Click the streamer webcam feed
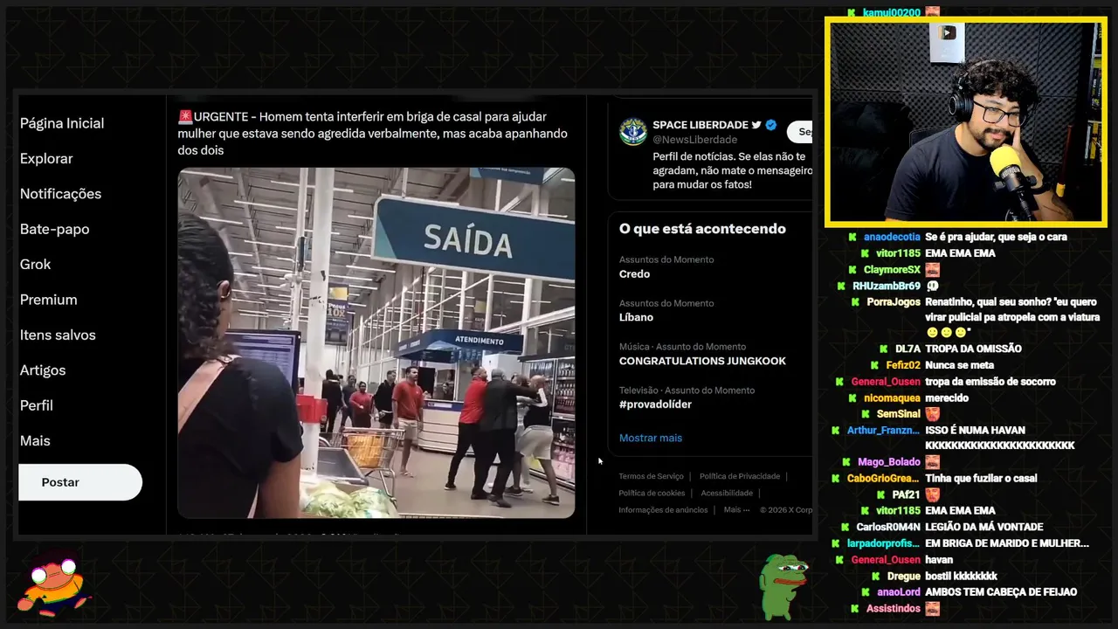This screenshot has width=1118, height=629. [x=965, y=123]
